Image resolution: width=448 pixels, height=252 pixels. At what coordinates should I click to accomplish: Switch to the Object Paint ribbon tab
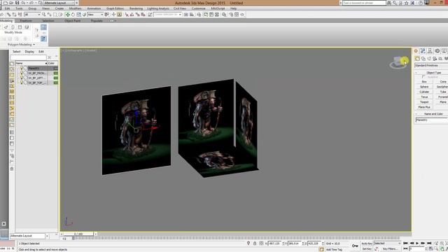(72, 21)
